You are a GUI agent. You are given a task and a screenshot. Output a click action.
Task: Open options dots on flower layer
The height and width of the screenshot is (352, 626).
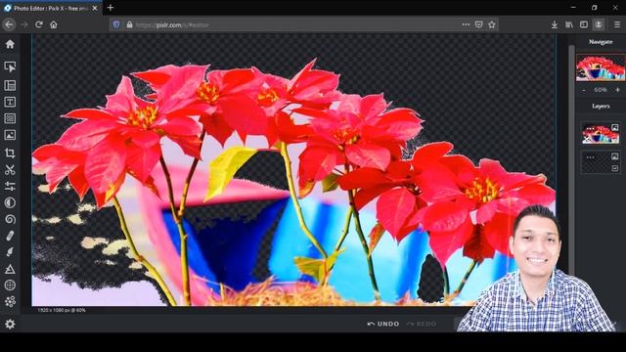coord(590,128)
